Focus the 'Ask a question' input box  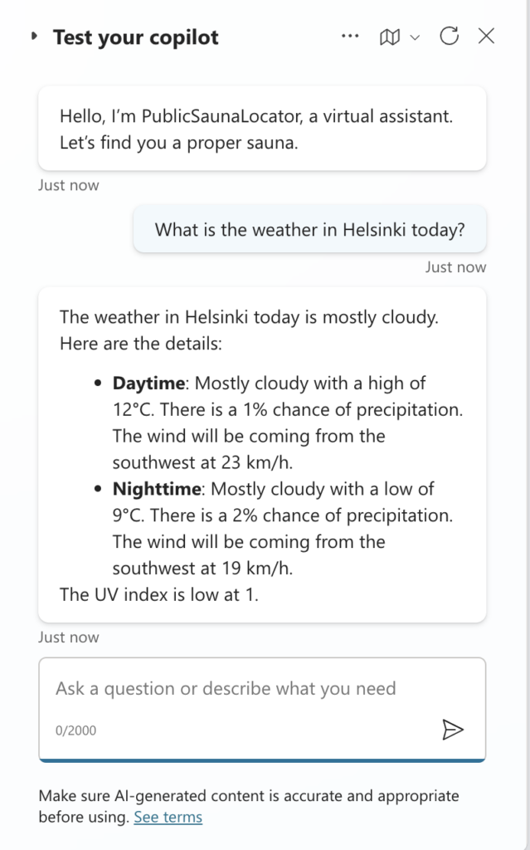point(249,688)
